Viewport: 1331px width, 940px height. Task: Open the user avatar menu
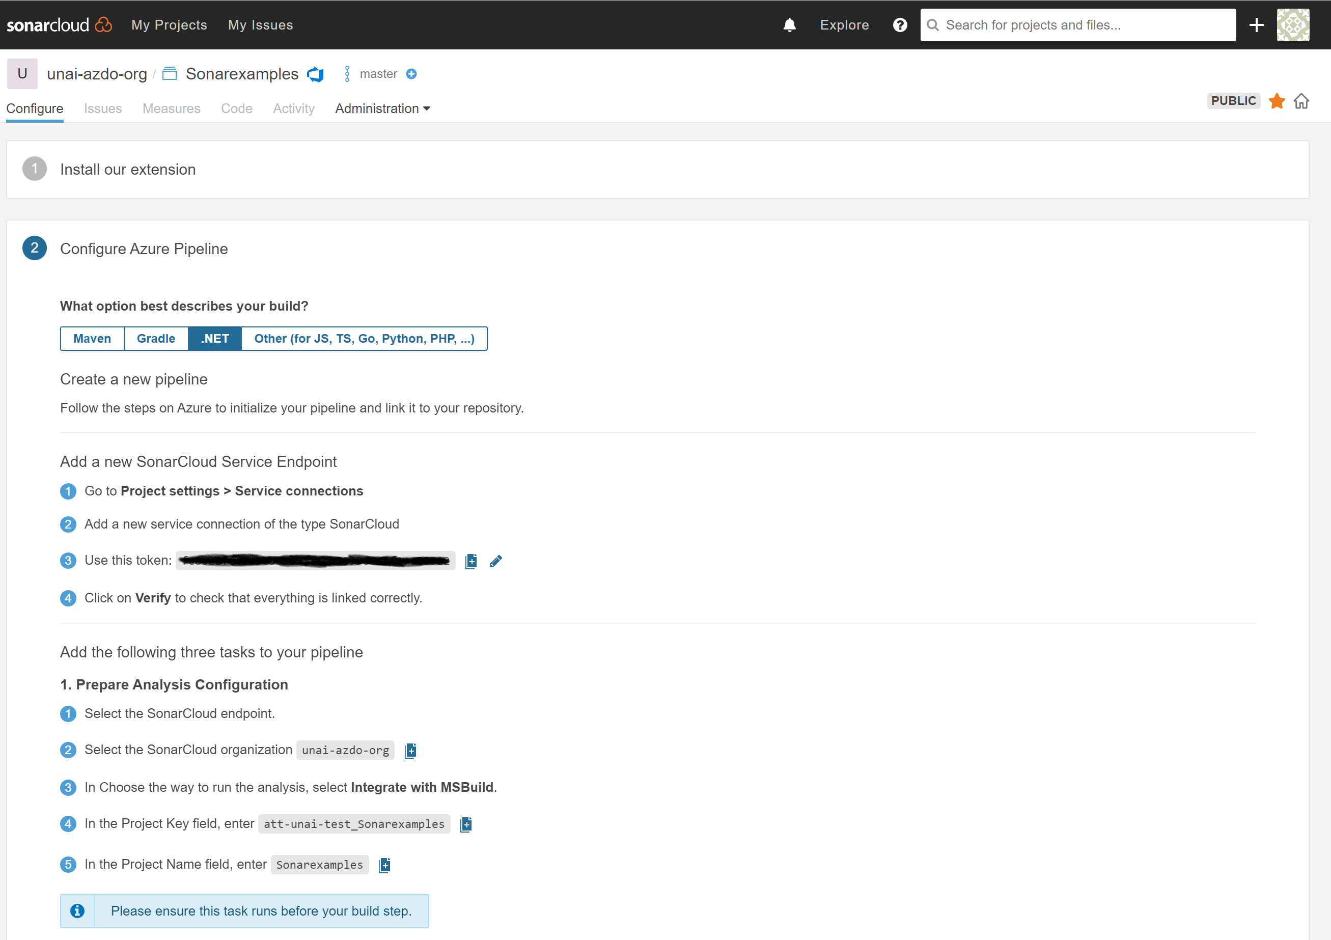tap(1292, 25)
